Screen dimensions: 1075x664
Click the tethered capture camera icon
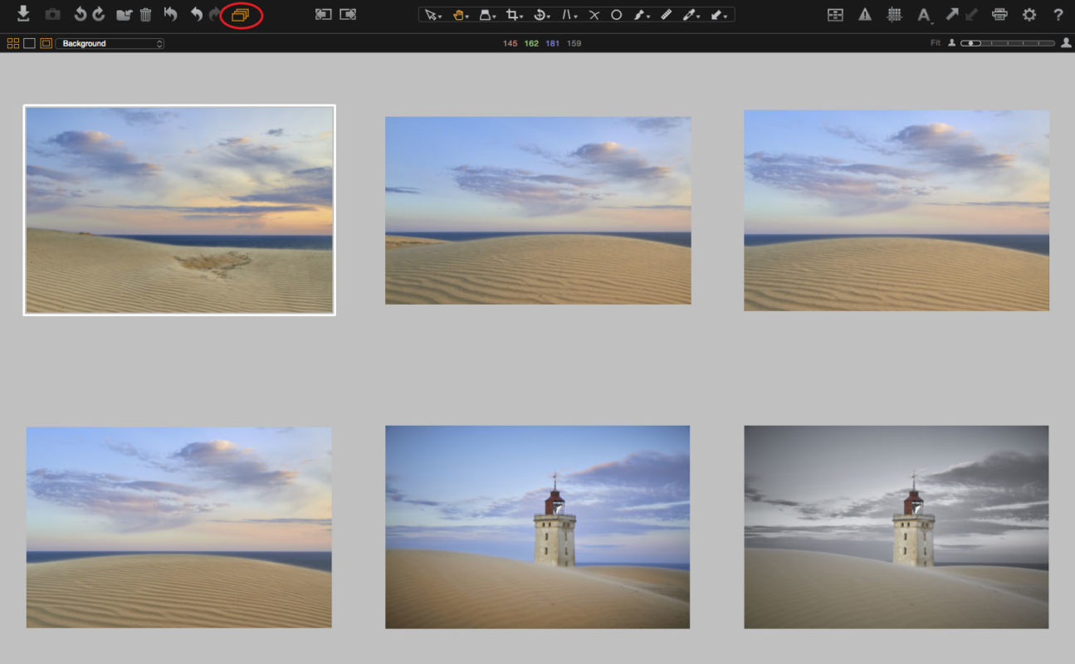[52, 14]
